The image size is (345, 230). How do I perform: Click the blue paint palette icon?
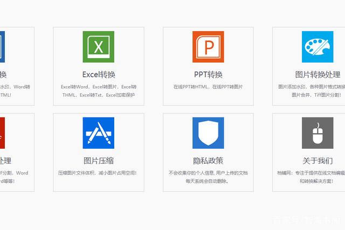click(x=318, y=47)
